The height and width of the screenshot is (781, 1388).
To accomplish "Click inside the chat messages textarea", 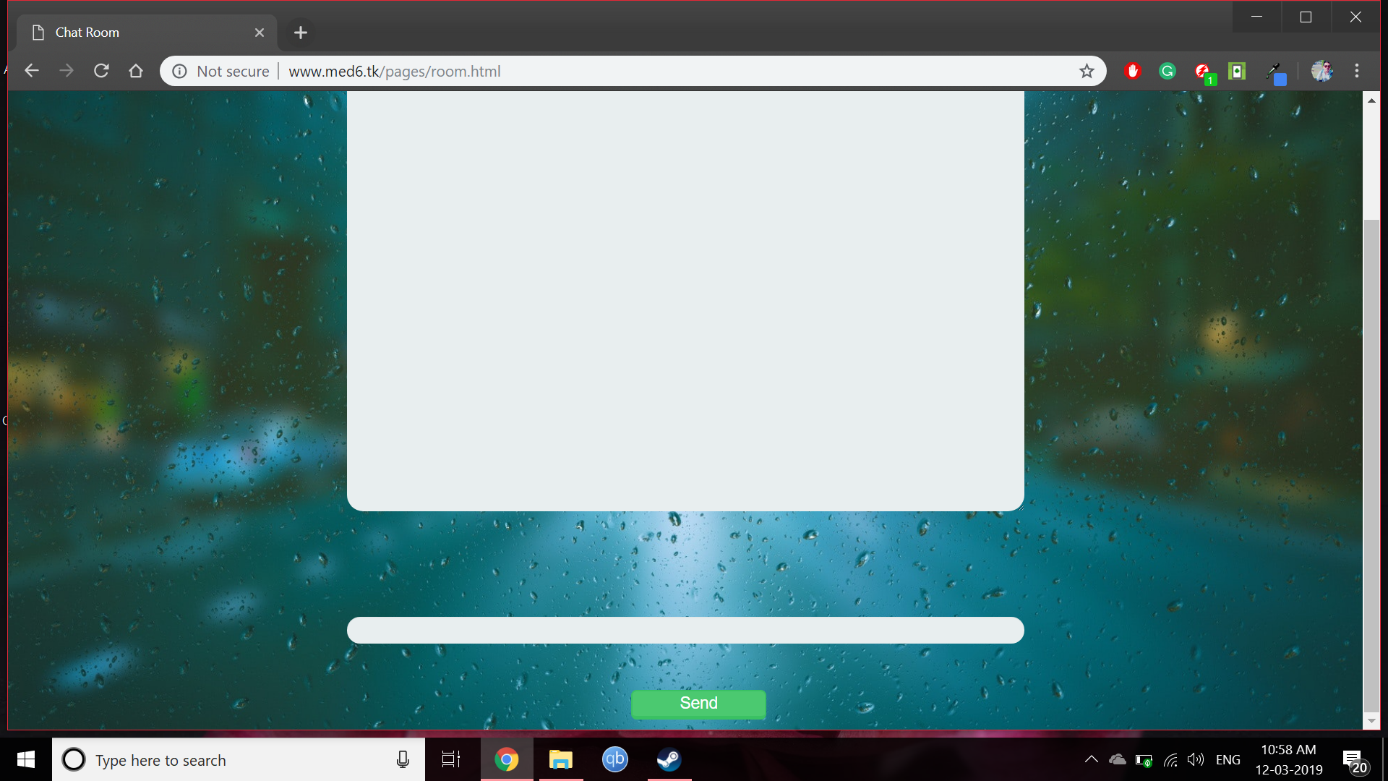I will point(685,300).
